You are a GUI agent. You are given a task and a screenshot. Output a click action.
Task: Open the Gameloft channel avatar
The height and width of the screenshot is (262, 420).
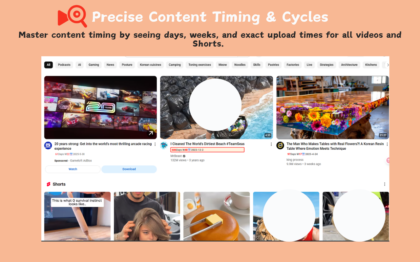click(48, 146)
